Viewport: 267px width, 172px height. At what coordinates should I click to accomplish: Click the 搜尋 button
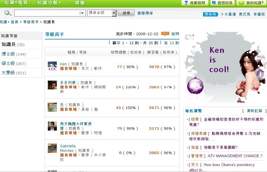(x=126, y=13)
